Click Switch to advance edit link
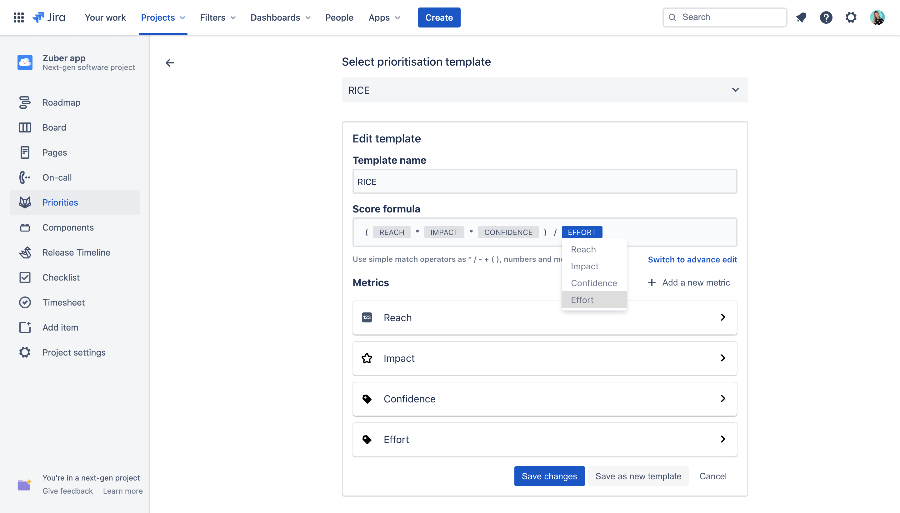900x513 pixels. [x=692, y=259]
